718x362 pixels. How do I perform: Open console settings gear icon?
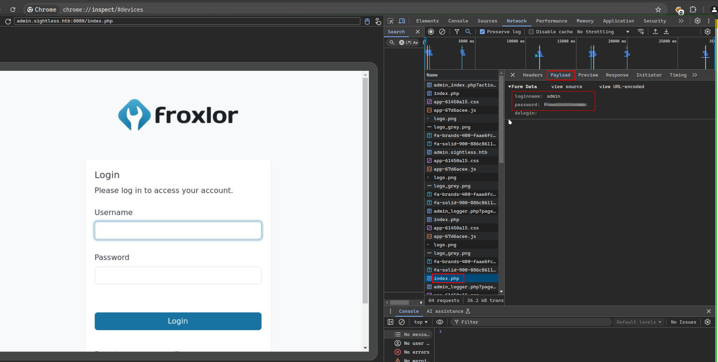point(708,322)
